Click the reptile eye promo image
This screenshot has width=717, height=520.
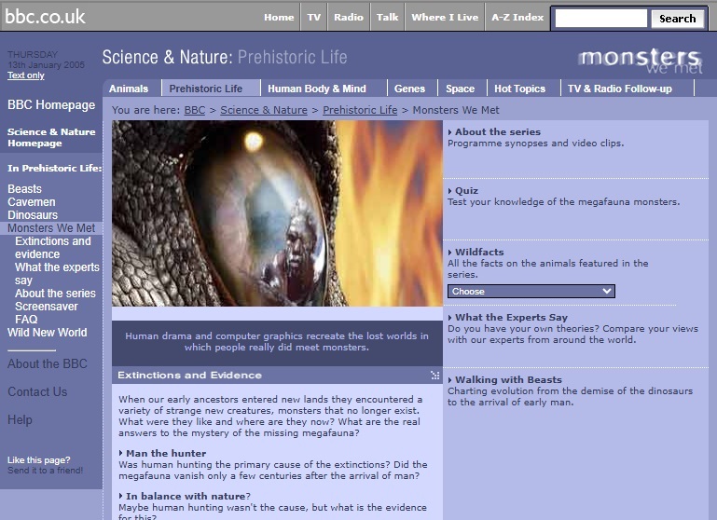click(x=277, y=213)
